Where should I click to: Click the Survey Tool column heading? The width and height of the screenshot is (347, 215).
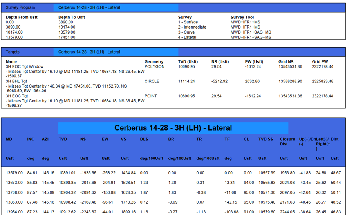242,17
